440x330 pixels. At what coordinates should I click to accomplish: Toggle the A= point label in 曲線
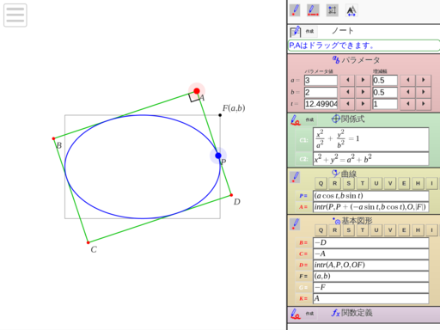(x=303, y=207)
